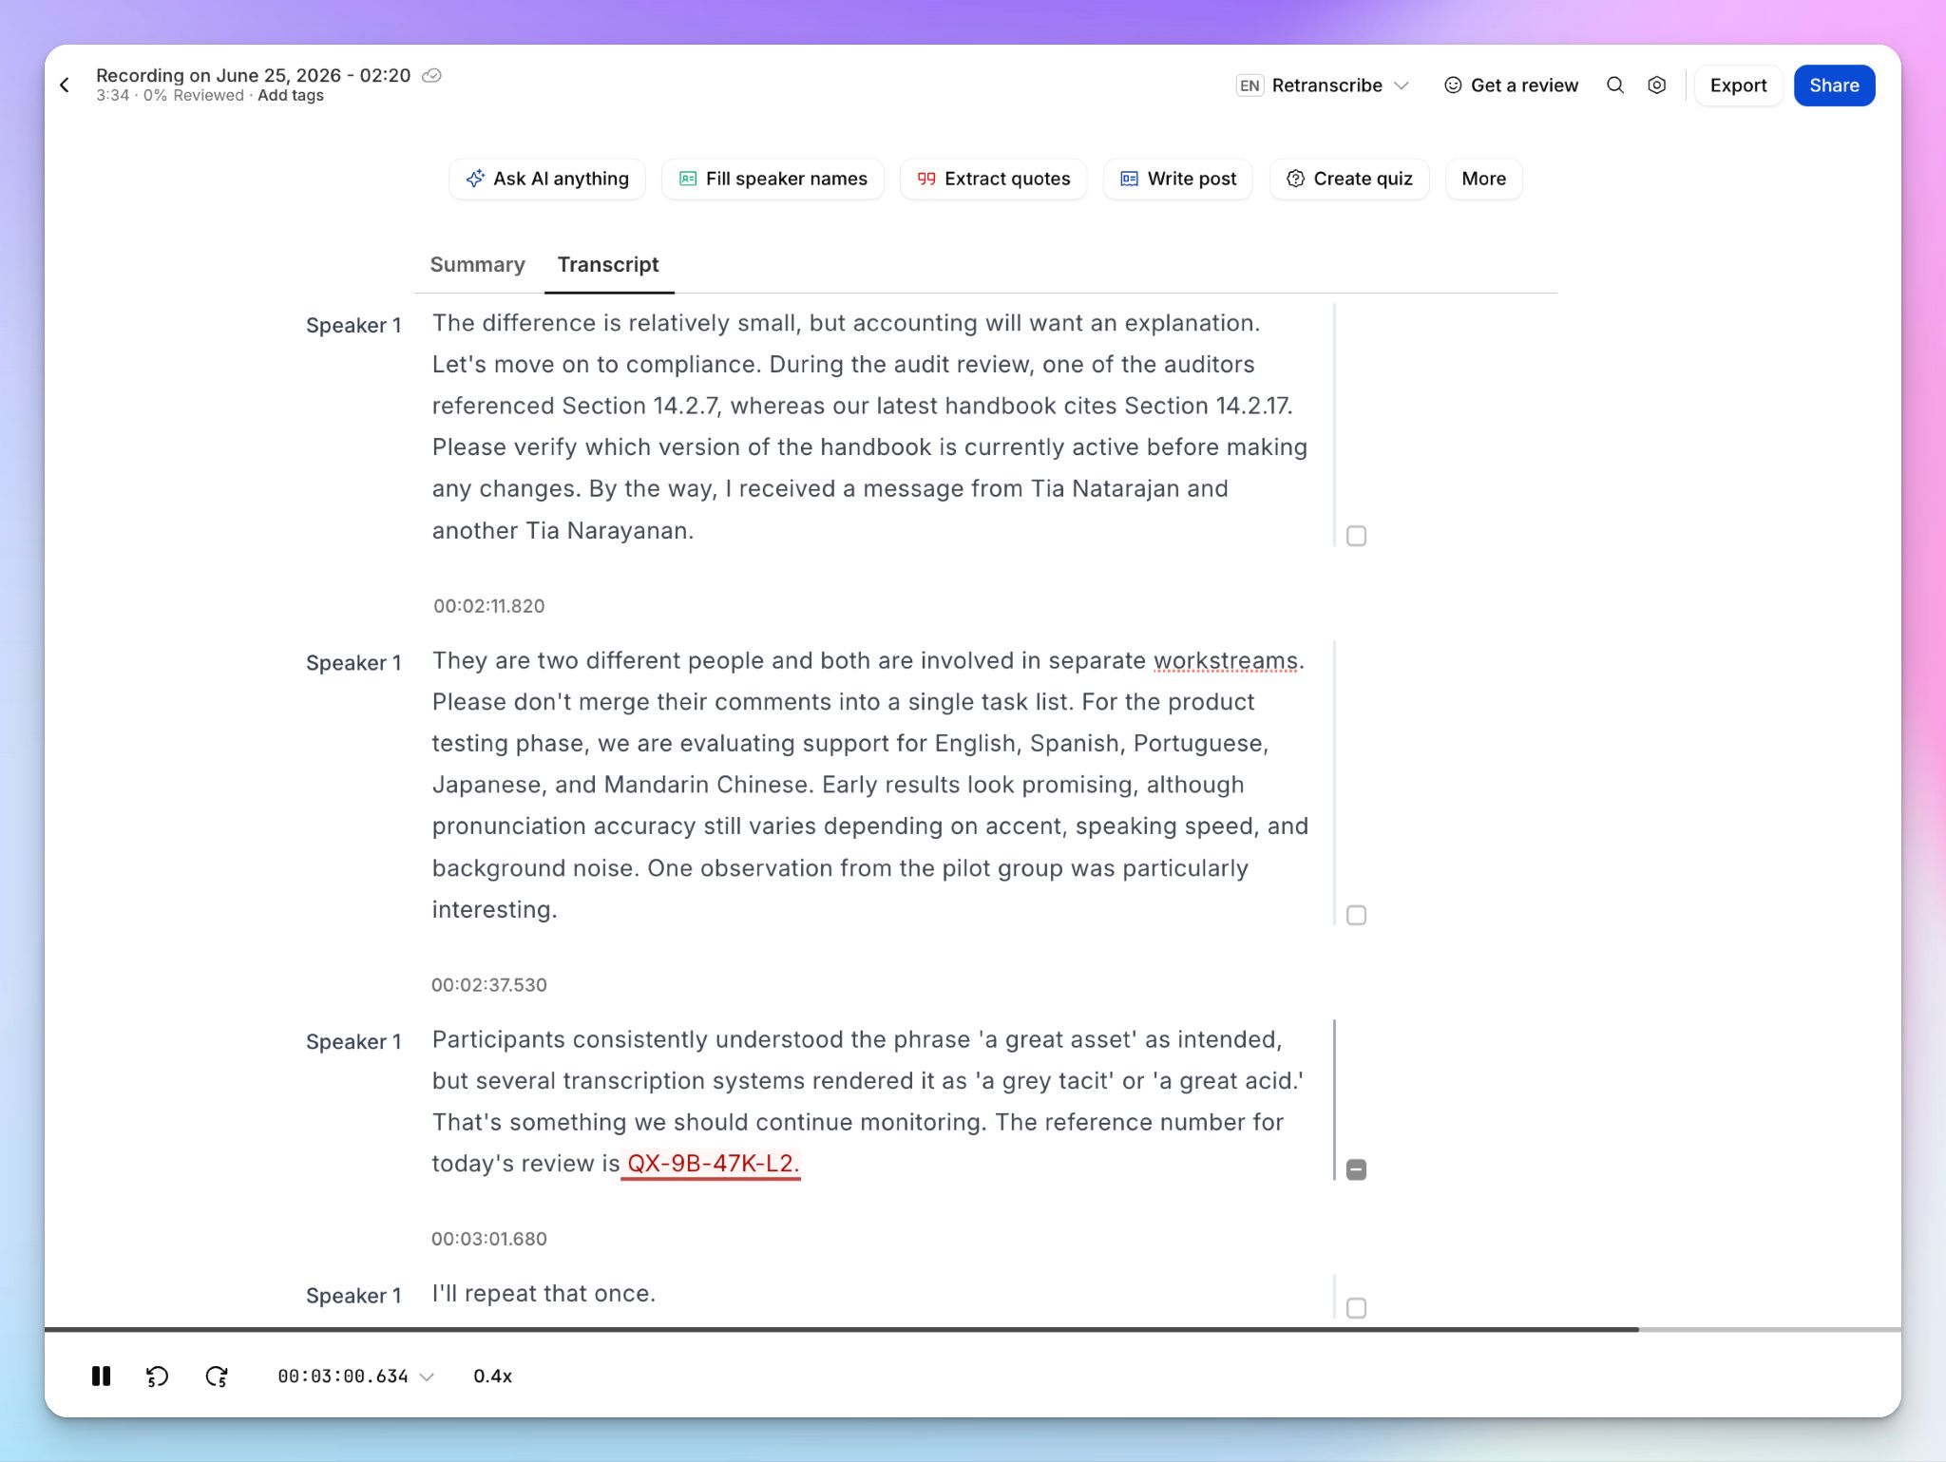The image size is (1946, 1462).
Task: Click the recording title text
Action: pos(253,75)
